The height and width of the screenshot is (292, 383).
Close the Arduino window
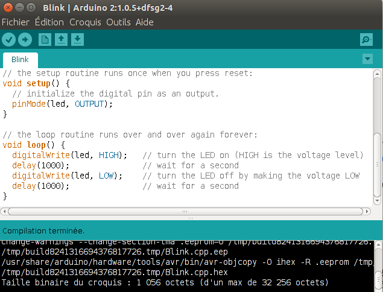click(8, 8)
